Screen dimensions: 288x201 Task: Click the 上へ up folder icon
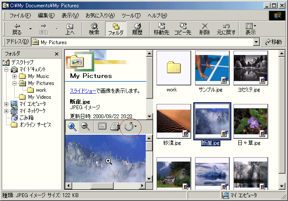pos(70,29)
